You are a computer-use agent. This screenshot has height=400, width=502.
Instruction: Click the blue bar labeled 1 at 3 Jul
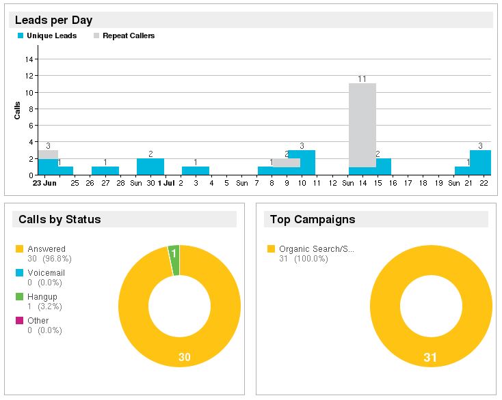[196, 171]
